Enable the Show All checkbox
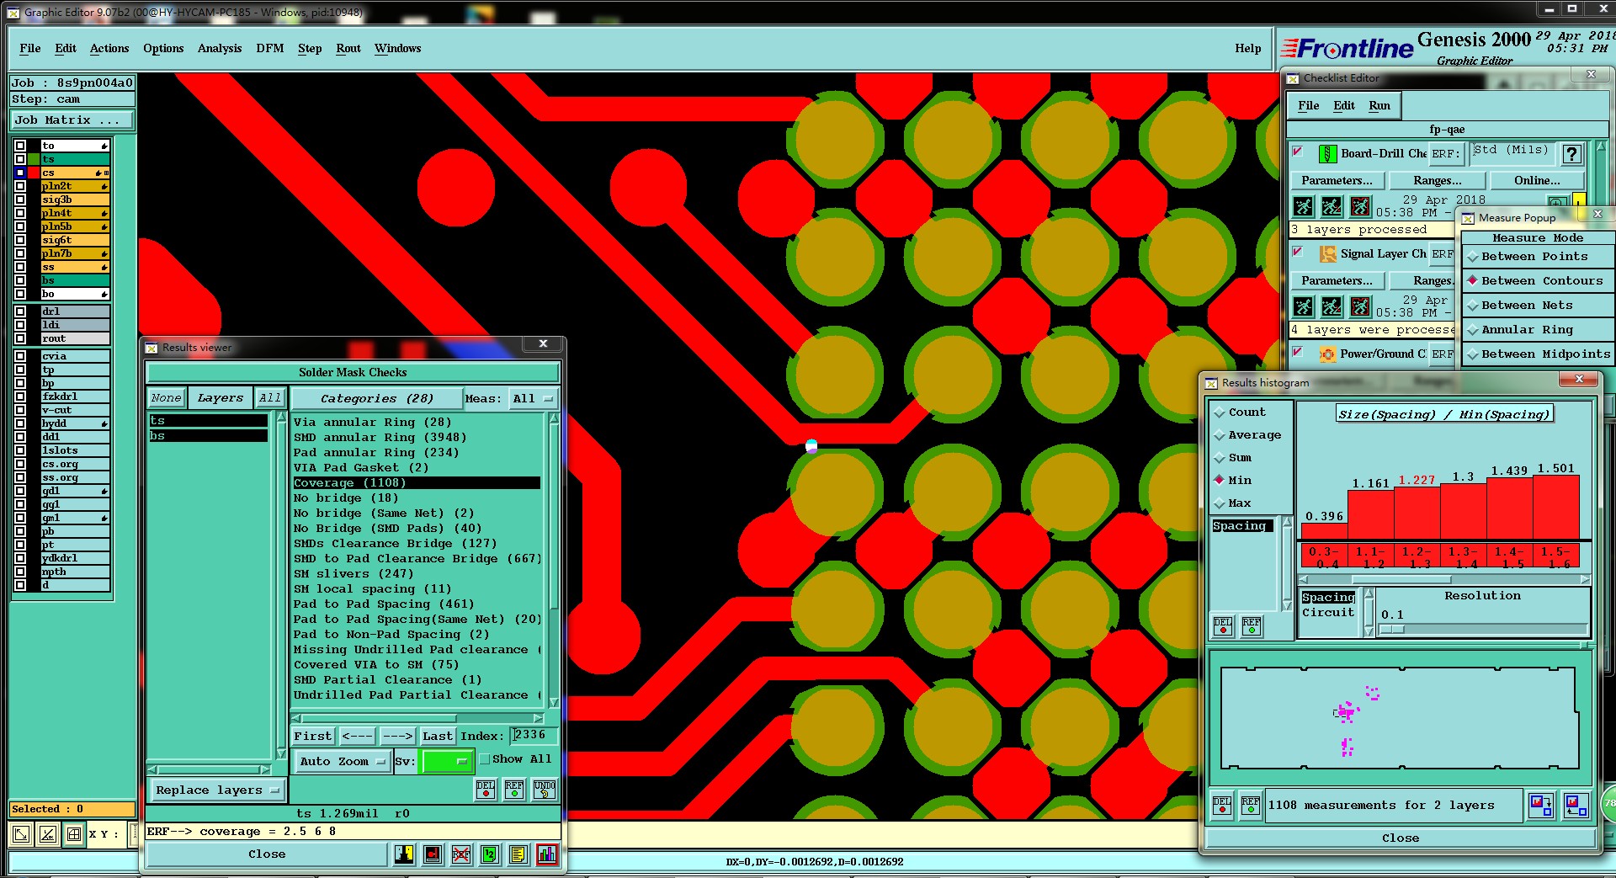Viewport: 1616px width, 878px height. click(485, 759)
